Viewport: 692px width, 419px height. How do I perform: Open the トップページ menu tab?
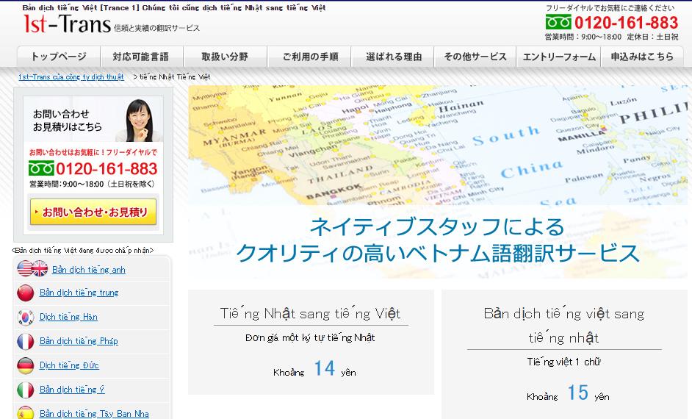[x=59, y=57]
